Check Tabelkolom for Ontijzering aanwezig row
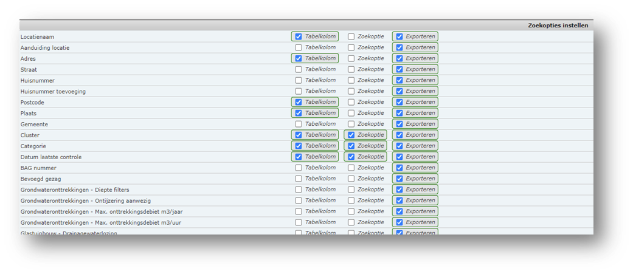Screen dimensions: 633x274 tap(298, 200)
